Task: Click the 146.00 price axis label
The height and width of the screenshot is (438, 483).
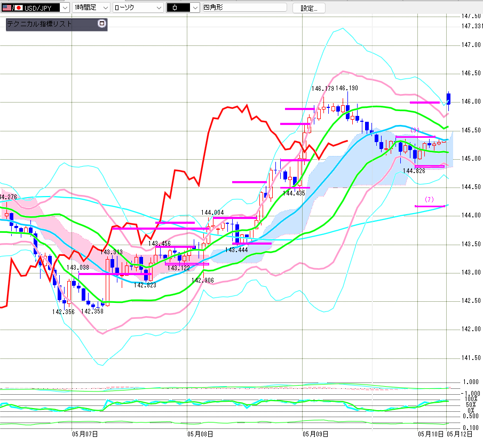Action: [x=471, y=101]
